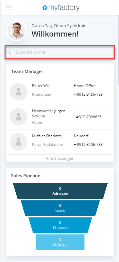Click the Team-Manager heading
The height and width of the screenshot is (262, 119).
click(x=27, y=72)
